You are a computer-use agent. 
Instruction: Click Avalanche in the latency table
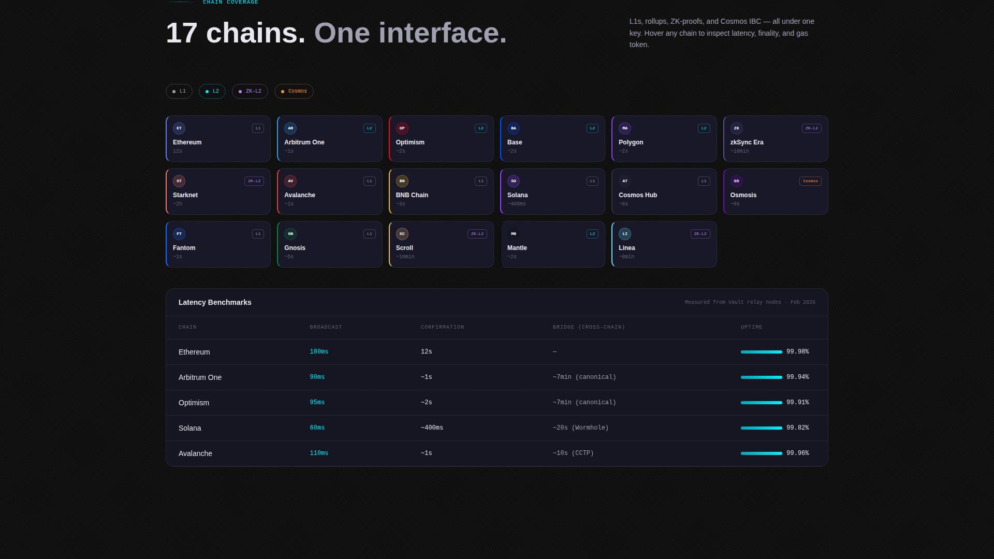tap(196, 453)
